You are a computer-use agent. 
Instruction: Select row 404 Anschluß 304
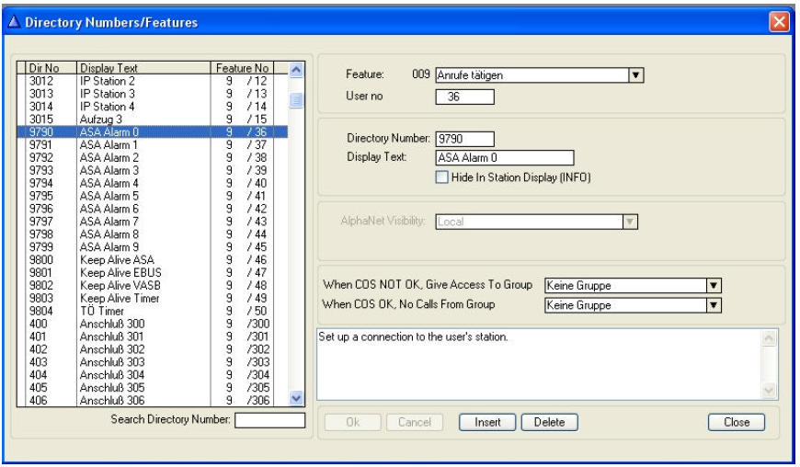153,375
